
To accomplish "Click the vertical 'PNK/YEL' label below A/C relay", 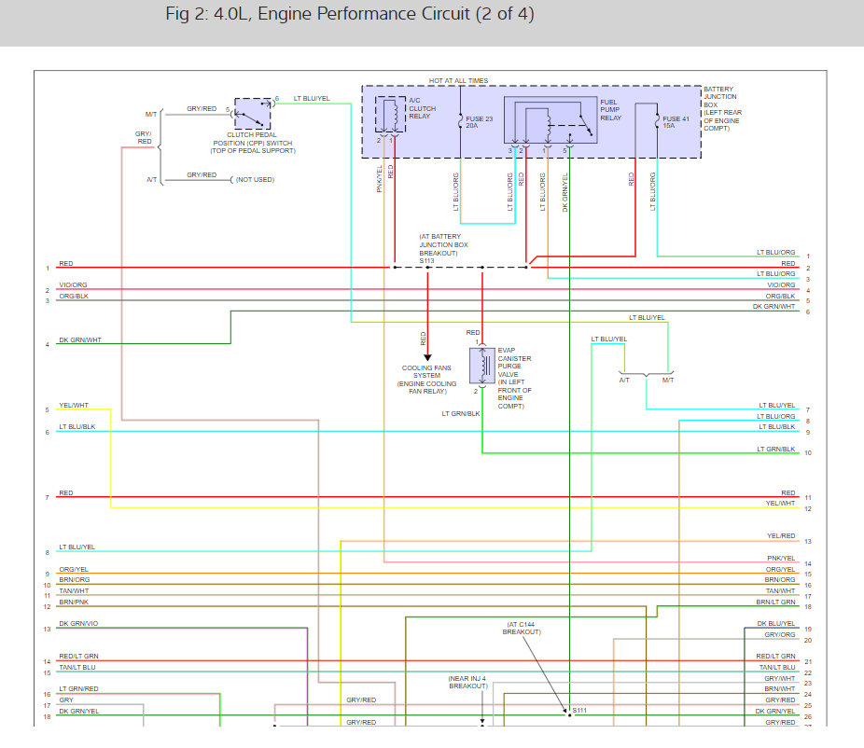I will (x=379, y=179).
